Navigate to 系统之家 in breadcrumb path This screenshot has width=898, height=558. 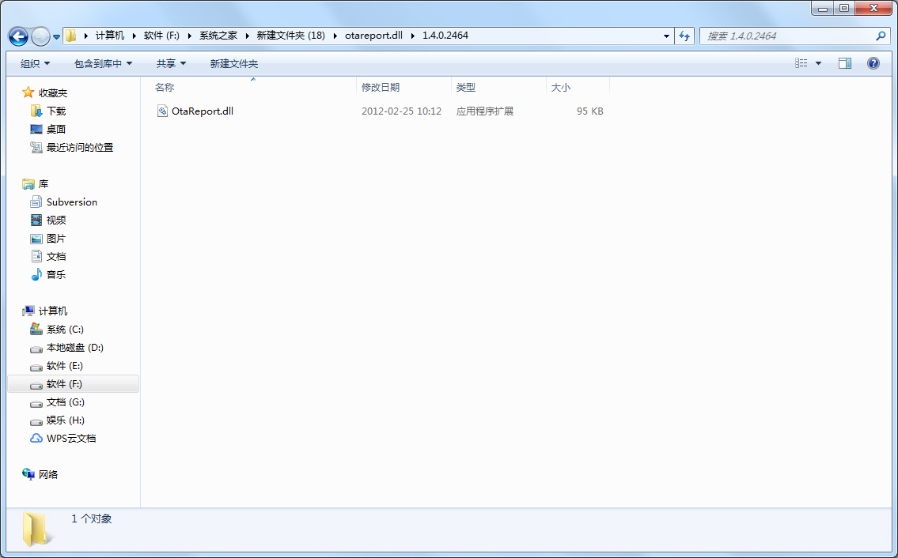click(x=218, y=36)
